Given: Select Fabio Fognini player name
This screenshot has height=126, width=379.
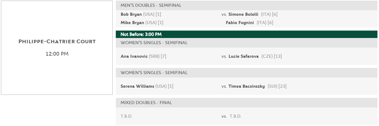Looking at the screenshot, I should (x=240, y=23).
